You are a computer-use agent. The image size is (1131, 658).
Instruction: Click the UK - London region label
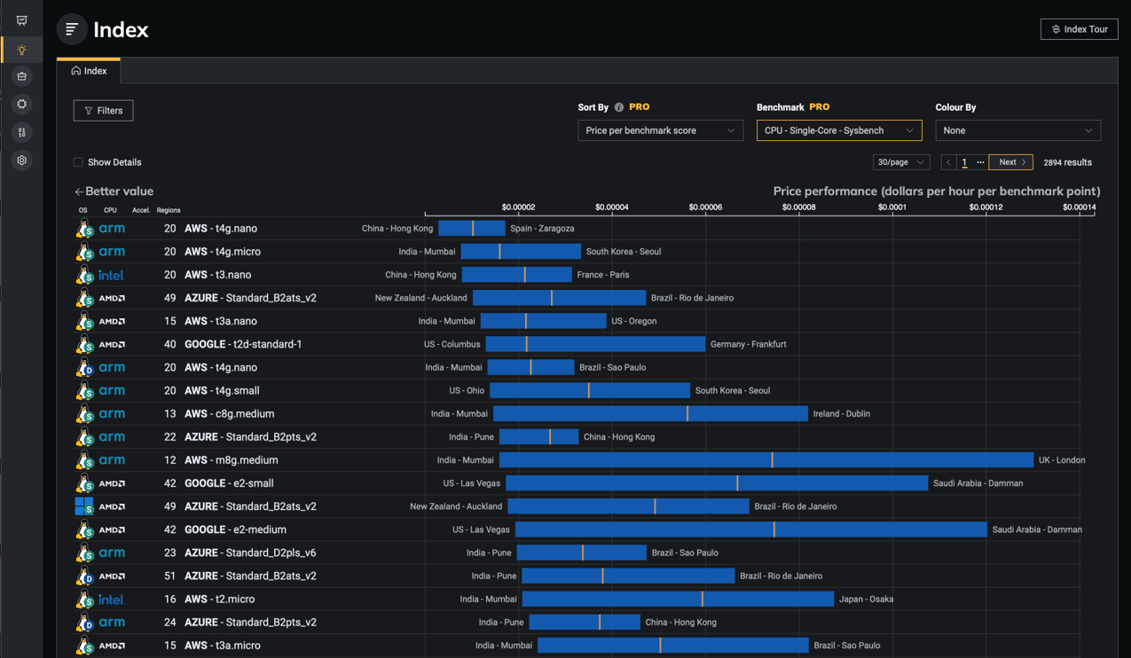point(1062,460)
